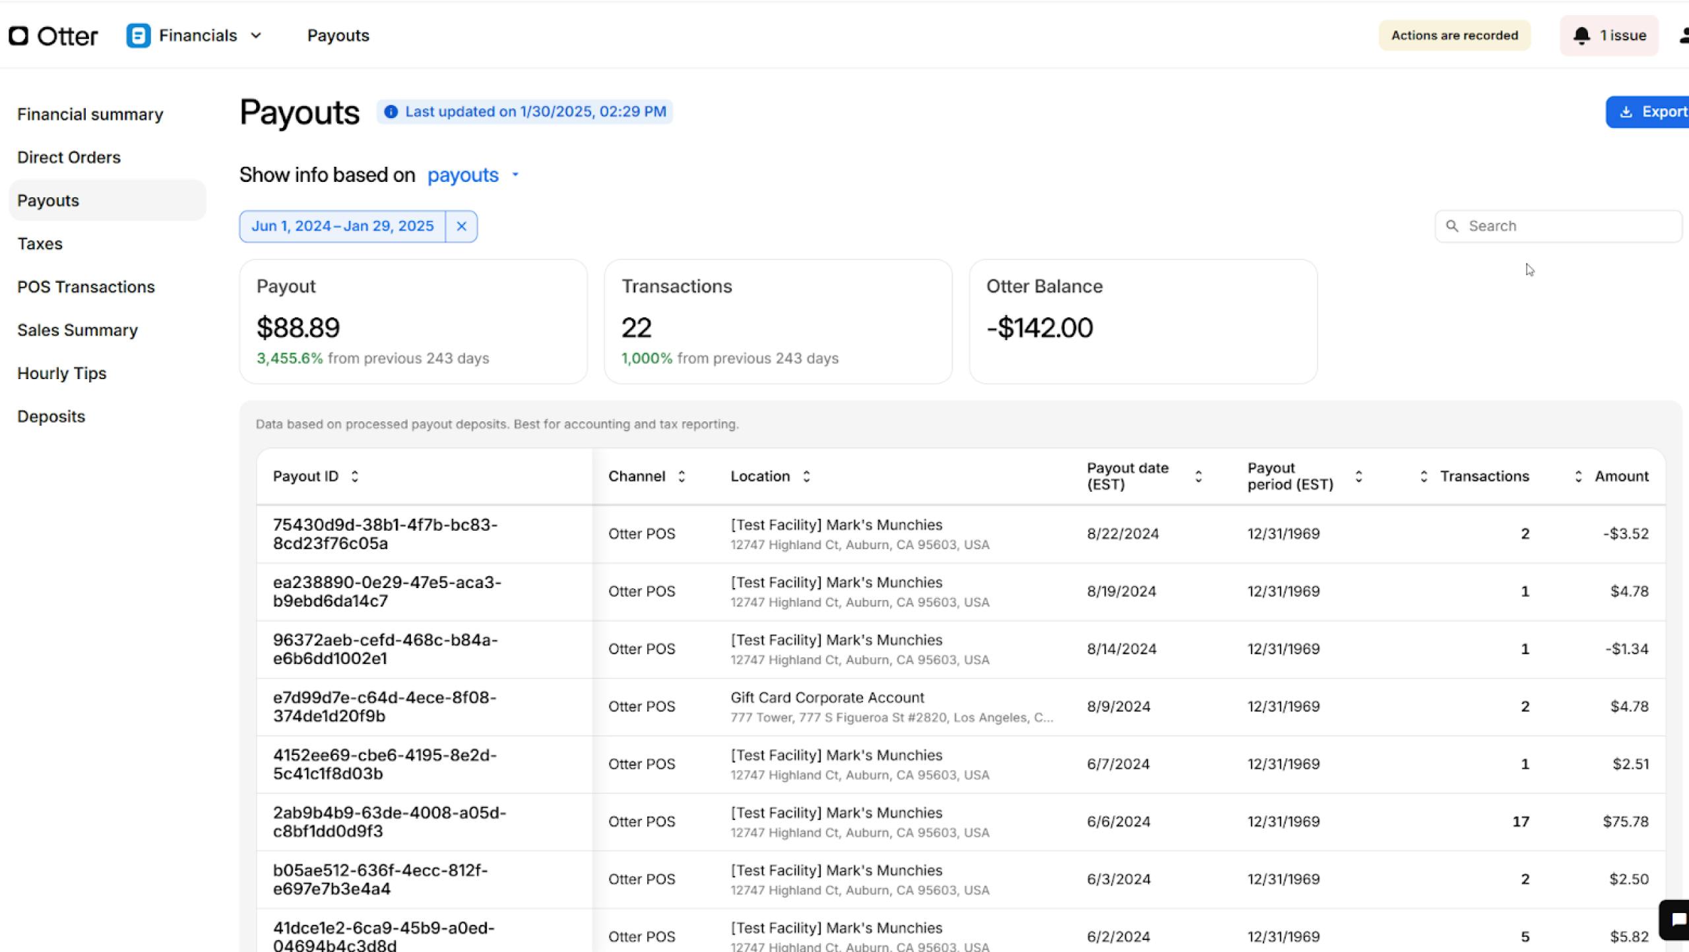The width and height of the screenshot is (1689, 952).
Task: Clear the date range filter with X
Action: 461,226
